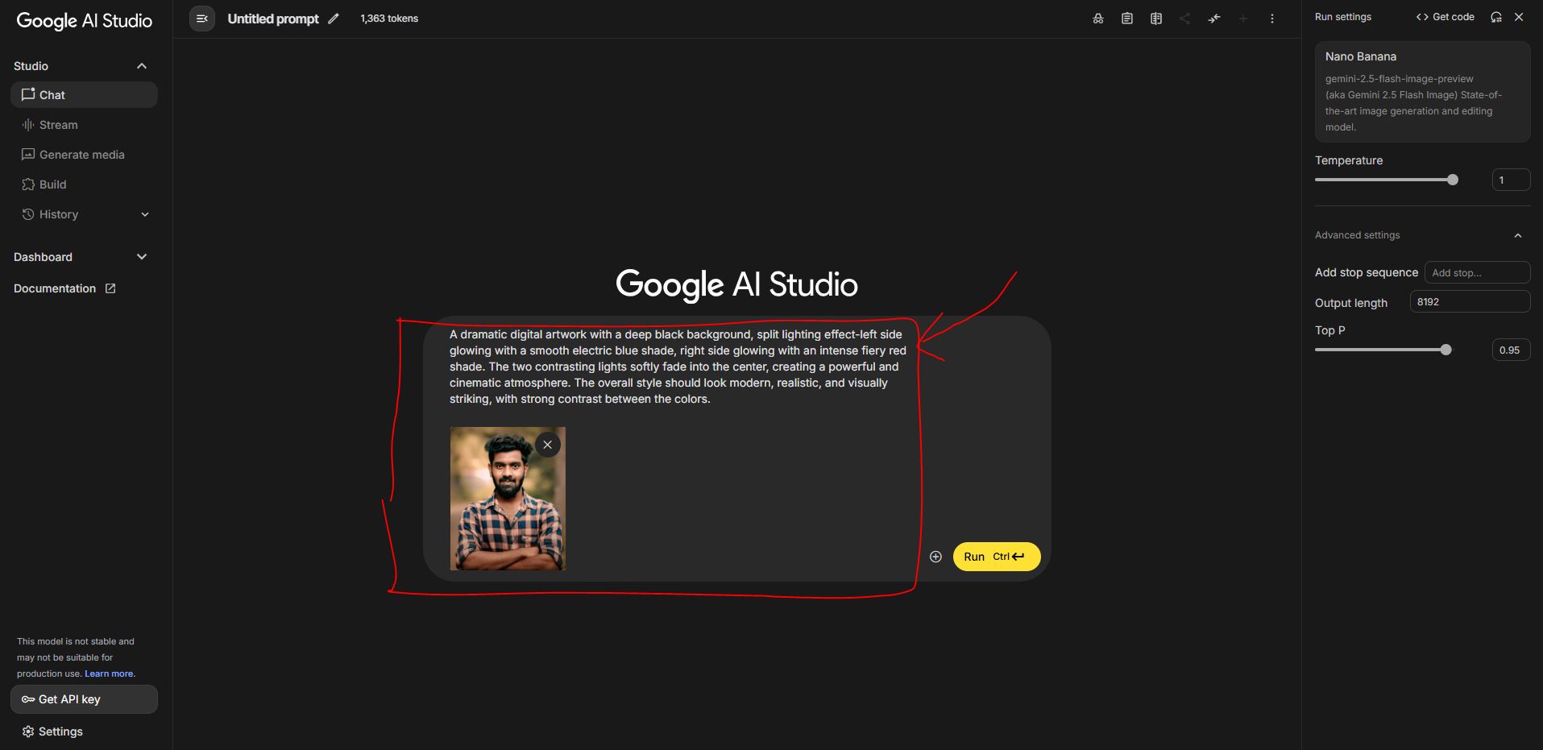Adjust the Temperature slider

[x=1452, y=180]
